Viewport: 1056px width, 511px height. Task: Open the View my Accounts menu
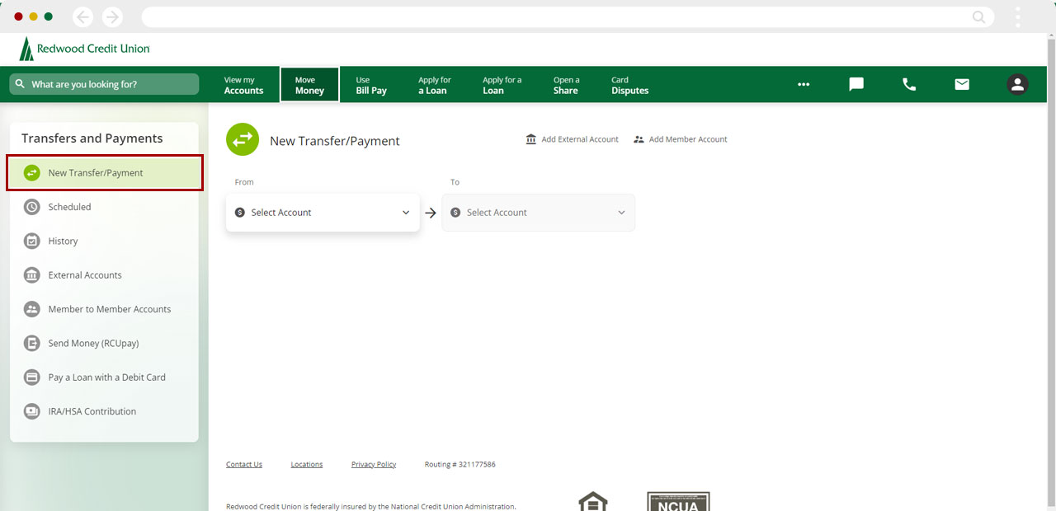click(243, 85)
